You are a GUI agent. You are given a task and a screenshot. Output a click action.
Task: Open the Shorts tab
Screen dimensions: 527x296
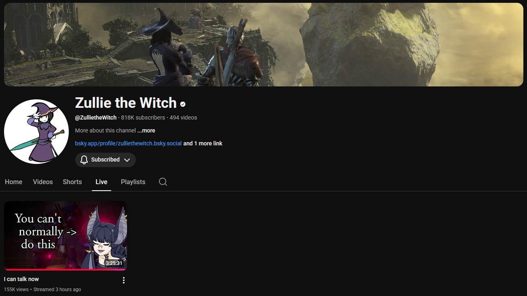coord(72,182)
